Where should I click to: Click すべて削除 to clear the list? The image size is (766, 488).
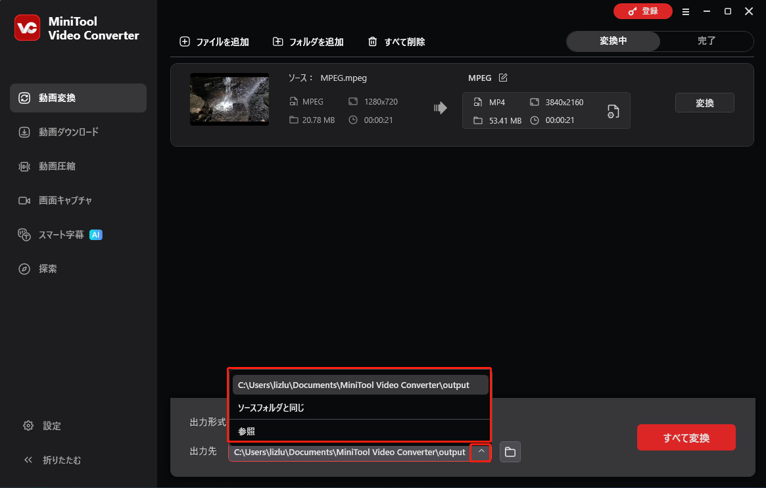[396, 42]
